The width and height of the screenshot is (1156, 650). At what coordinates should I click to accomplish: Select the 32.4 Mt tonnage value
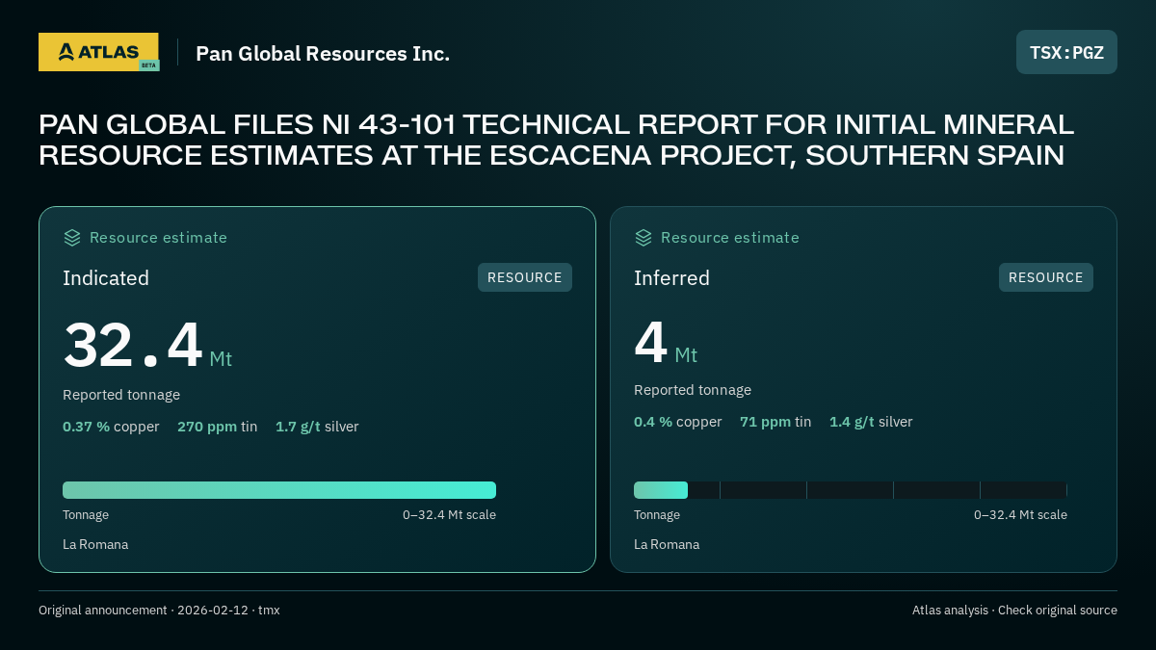coord(147,346)
